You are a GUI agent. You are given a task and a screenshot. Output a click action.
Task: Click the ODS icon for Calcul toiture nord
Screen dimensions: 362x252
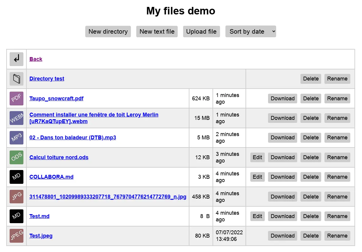coord(17,157)
